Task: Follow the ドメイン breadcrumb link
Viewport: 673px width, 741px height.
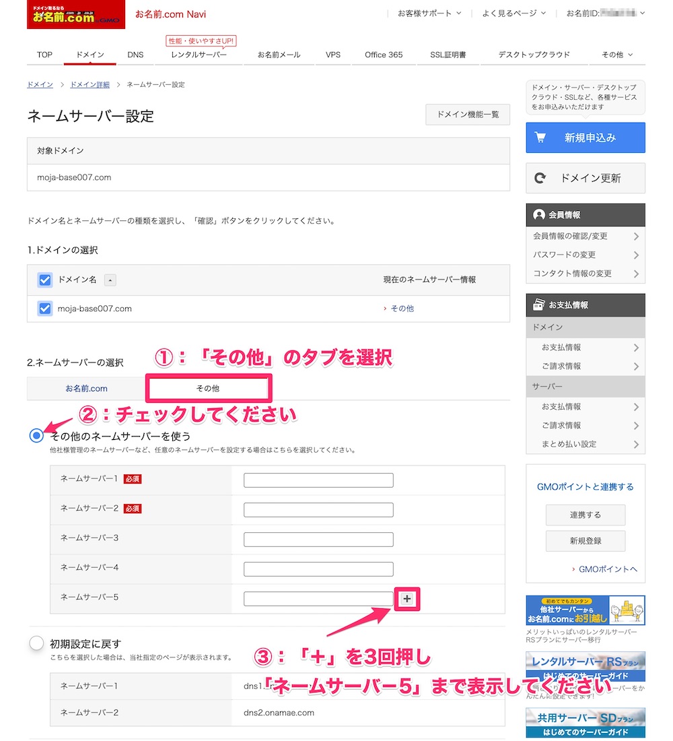Action: coord(40,85)
